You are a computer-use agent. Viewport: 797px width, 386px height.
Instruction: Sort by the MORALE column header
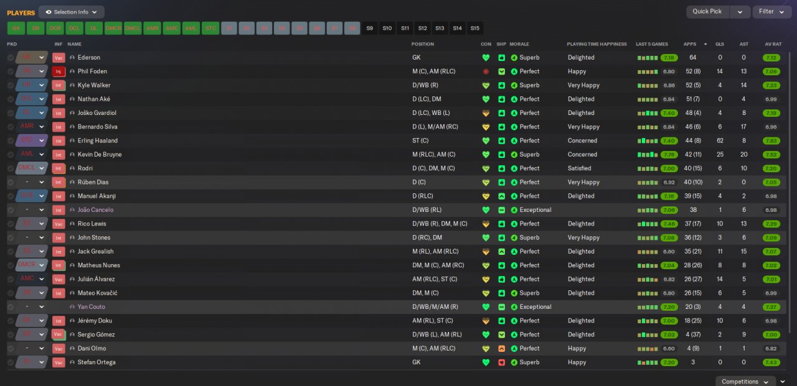[519, 44]
